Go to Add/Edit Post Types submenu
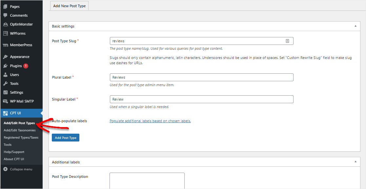 pos(19,123)
